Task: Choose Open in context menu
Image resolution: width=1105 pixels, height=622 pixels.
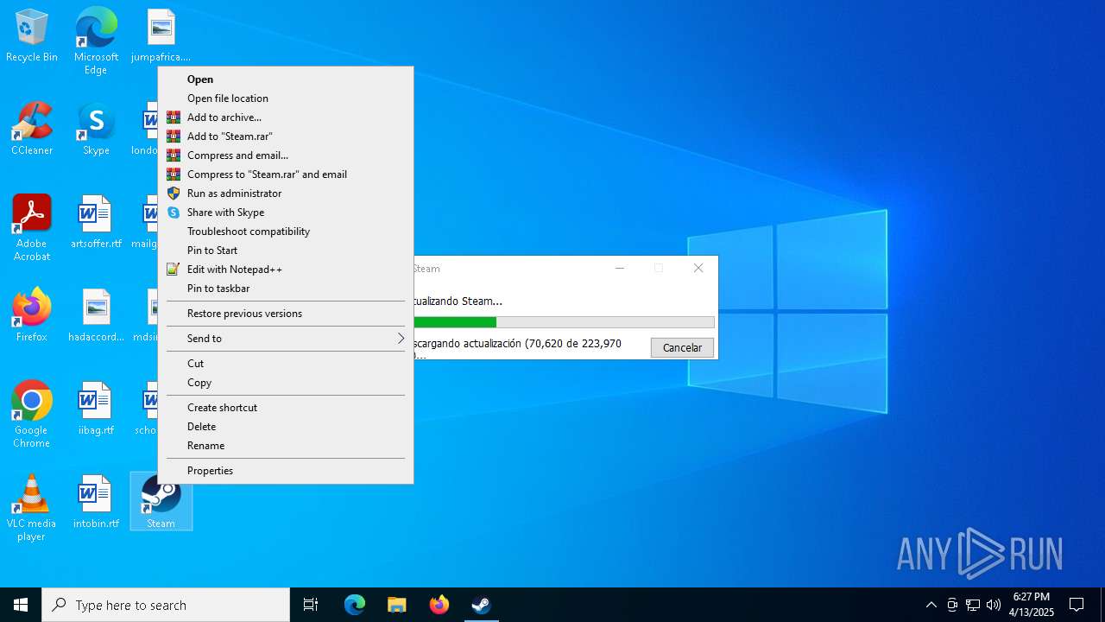Action: (x=286, y=79)
